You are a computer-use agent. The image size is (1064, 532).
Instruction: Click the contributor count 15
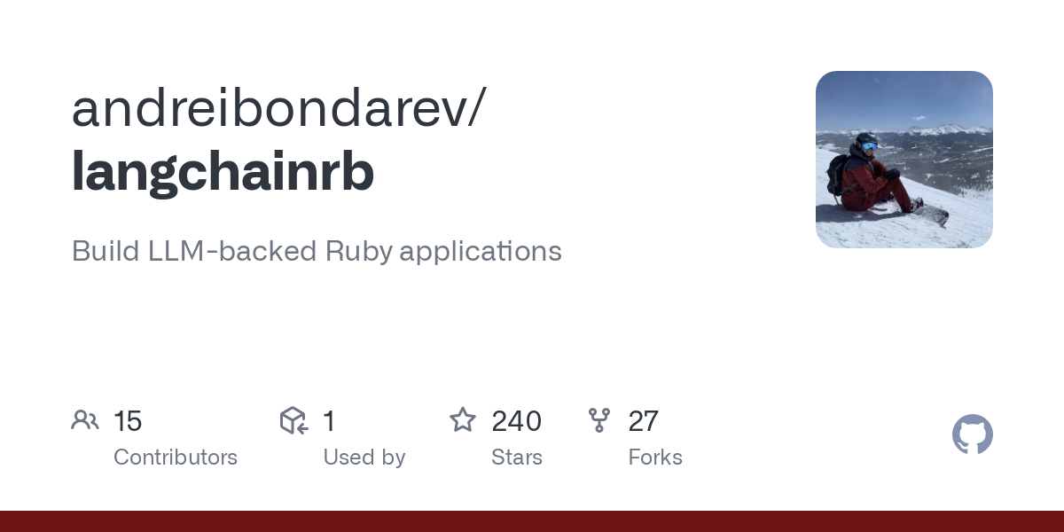pos(128,421)
